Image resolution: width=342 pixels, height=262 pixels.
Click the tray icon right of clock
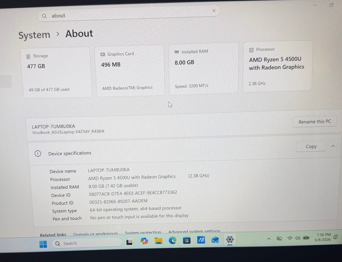[x=336, y=236]
